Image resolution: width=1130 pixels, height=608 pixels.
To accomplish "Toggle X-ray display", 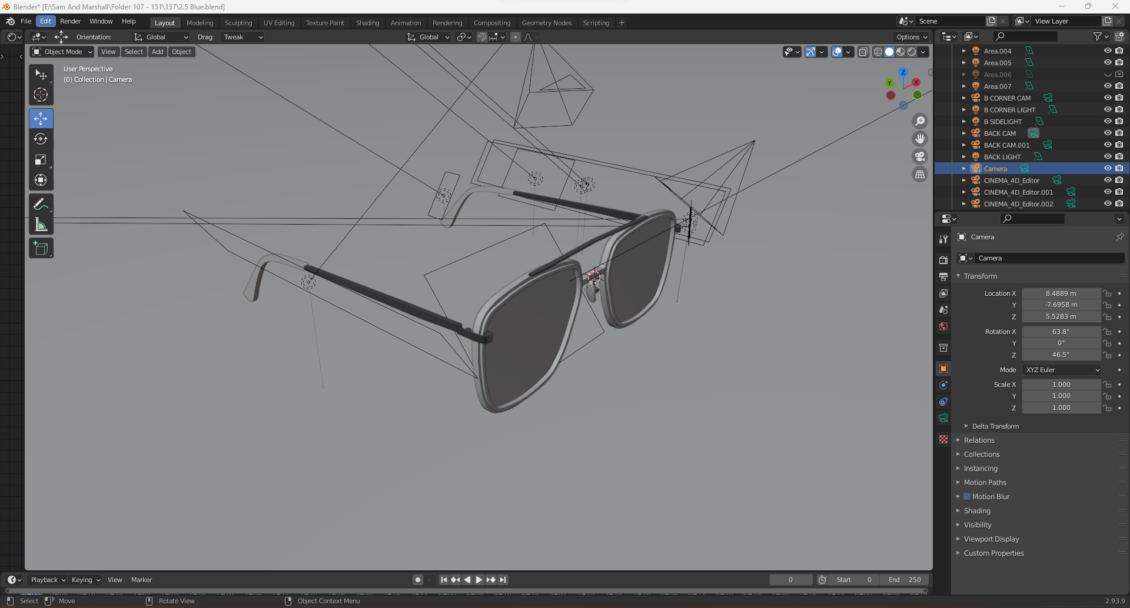I will 863,52.
